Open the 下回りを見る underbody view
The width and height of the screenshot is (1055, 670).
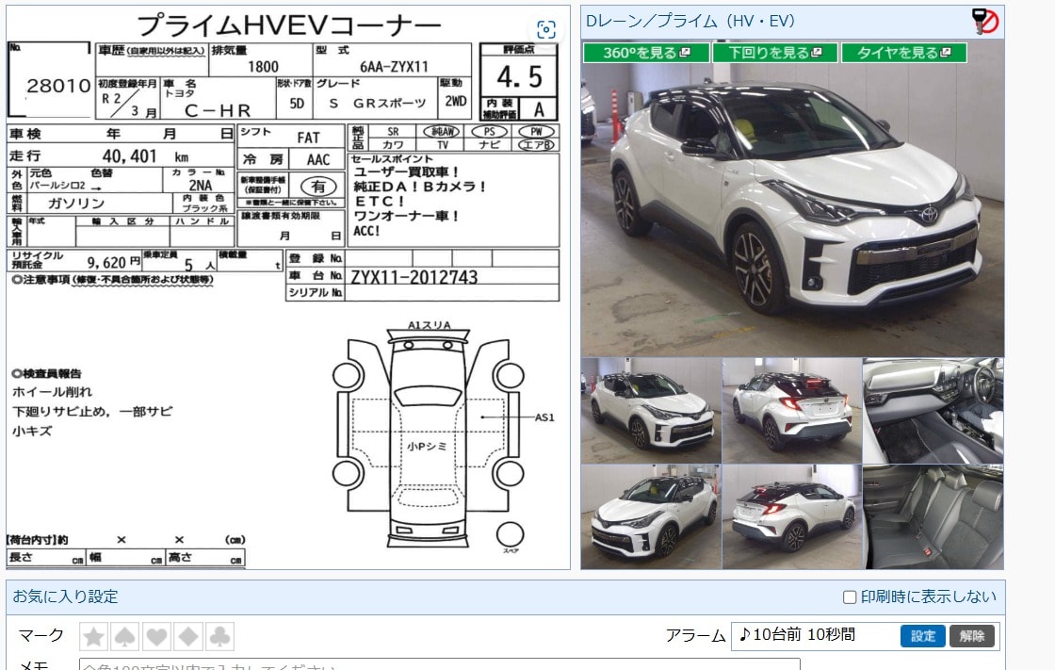coord(774,53)
